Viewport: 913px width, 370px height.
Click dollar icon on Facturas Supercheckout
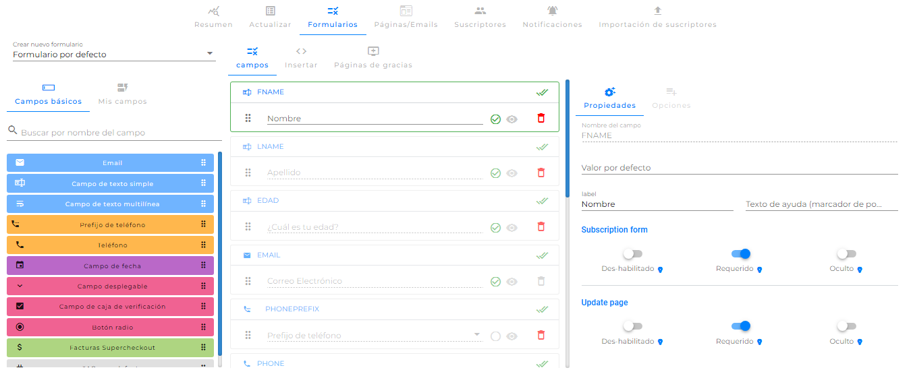click(20, 347)
